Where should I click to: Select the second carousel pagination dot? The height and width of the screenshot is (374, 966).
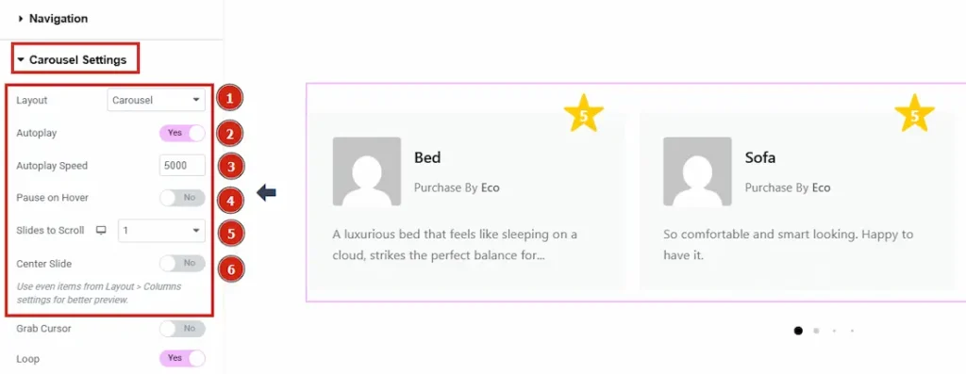(816, 331)
